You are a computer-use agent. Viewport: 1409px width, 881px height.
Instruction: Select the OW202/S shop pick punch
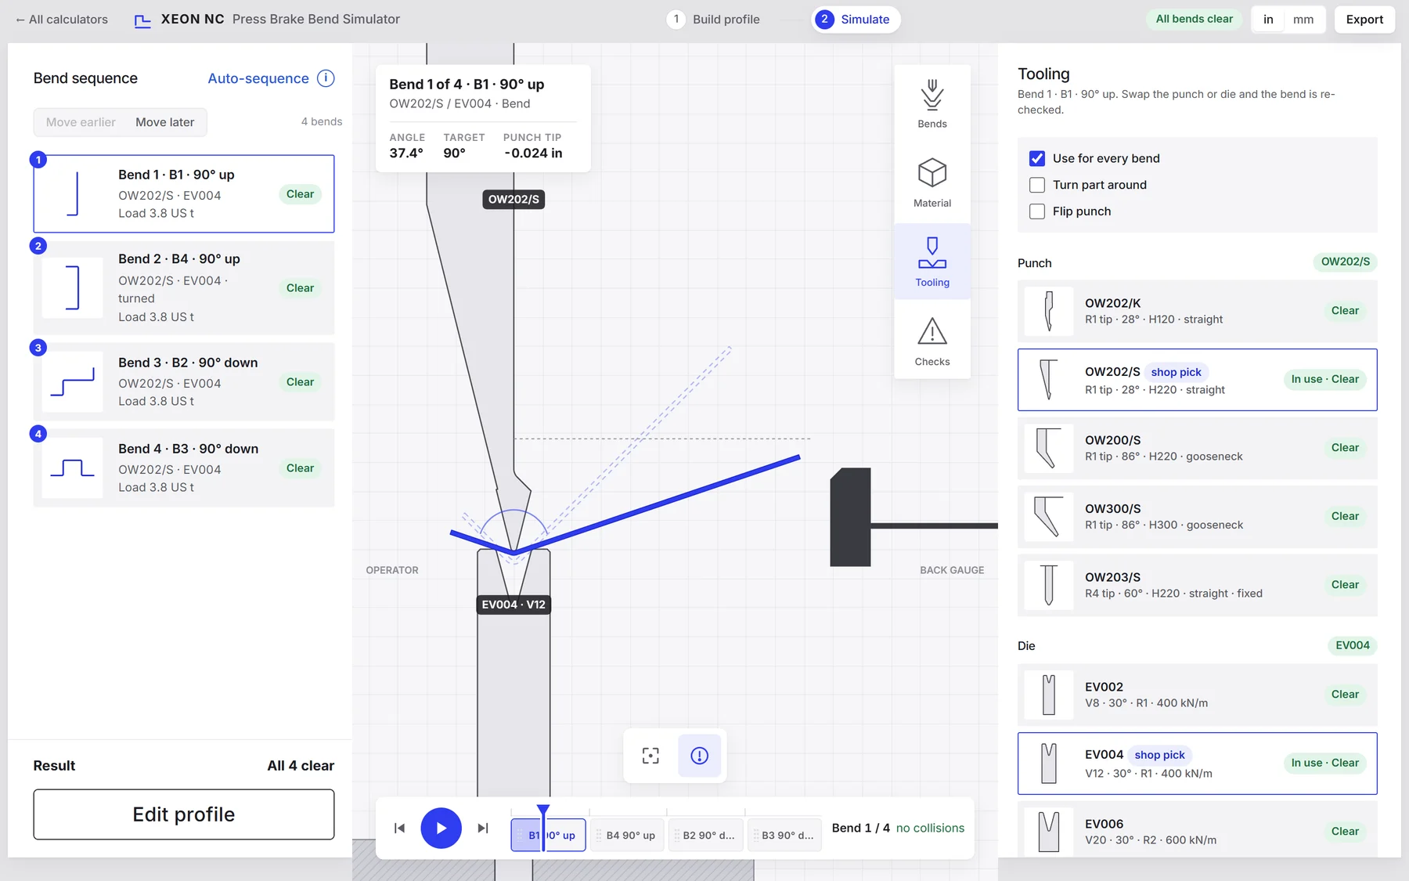[x=1197, y=380]
